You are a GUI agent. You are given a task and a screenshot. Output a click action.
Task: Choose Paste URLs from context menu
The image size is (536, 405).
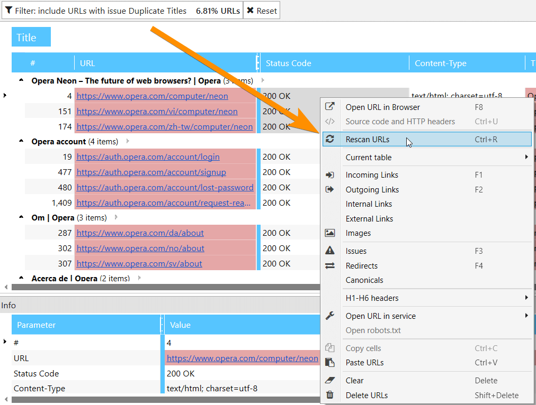[x=427, y=363]
